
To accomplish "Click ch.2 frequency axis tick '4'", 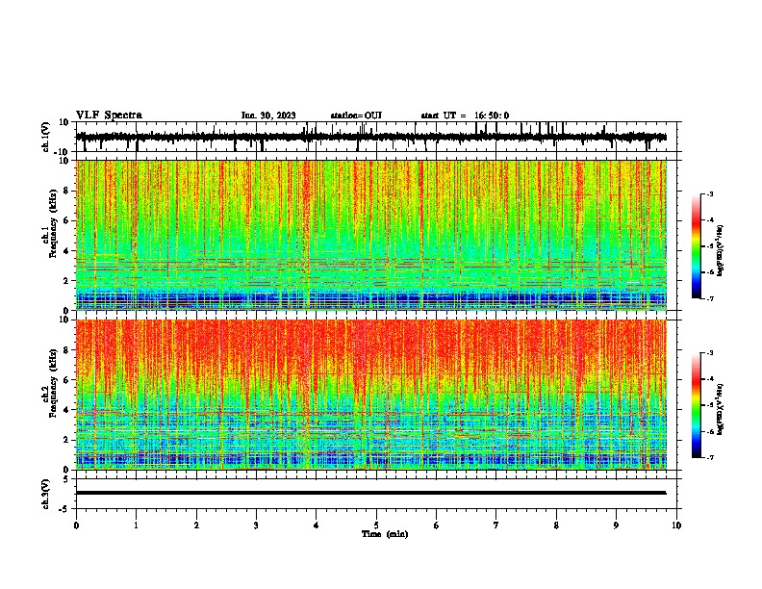I will [66, 410].
